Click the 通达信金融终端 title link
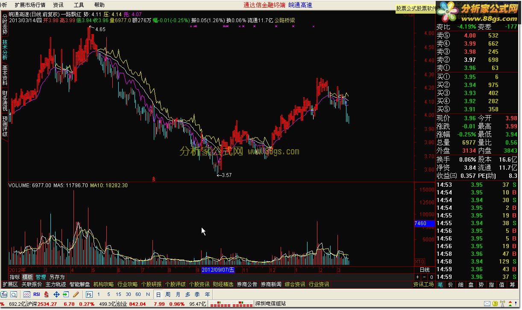This screenshot has height=310, width=522. pos(264,5)
